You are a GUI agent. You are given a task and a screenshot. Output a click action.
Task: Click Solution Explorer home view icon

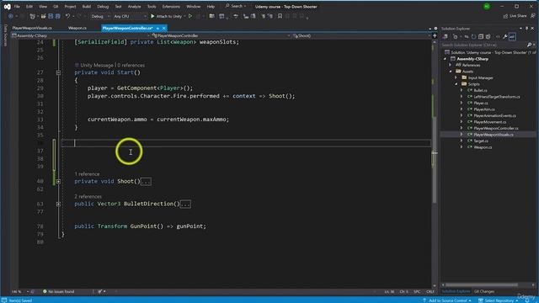click(446, 37)
